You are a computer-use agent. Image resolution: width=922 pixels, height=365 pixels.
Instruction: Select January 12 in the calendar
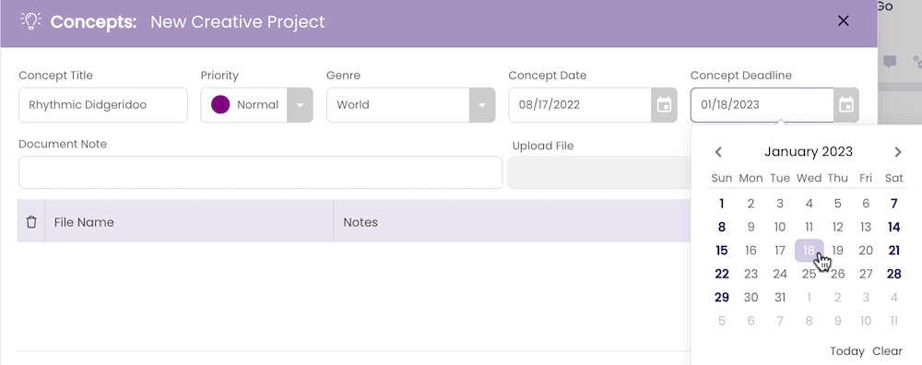pos(837,227)
